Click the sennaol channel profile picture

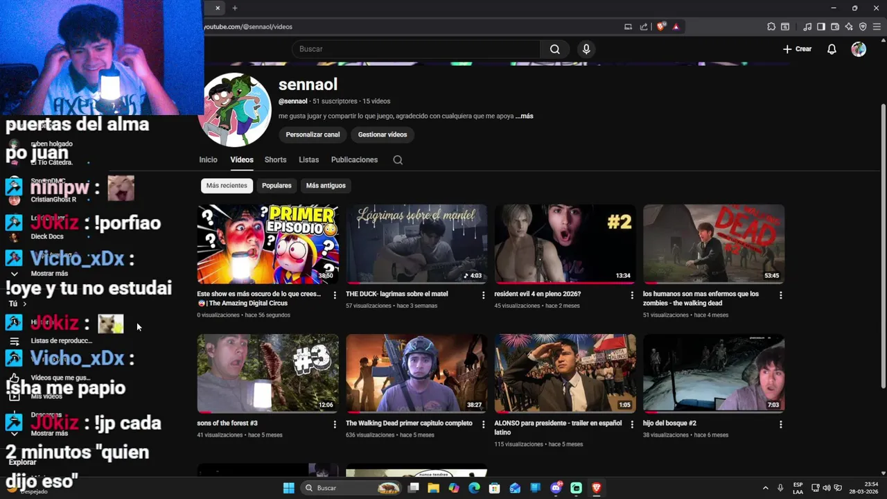pyautogui.click(x=234, y=110)
